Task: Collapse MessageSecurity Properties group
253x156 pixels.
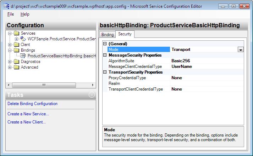Action: (x=105, y=55)
